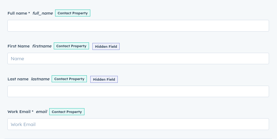Click Hidden Field badge on First Name row
This screenshot has width=277, height=139.
click(x=106, y=46)
